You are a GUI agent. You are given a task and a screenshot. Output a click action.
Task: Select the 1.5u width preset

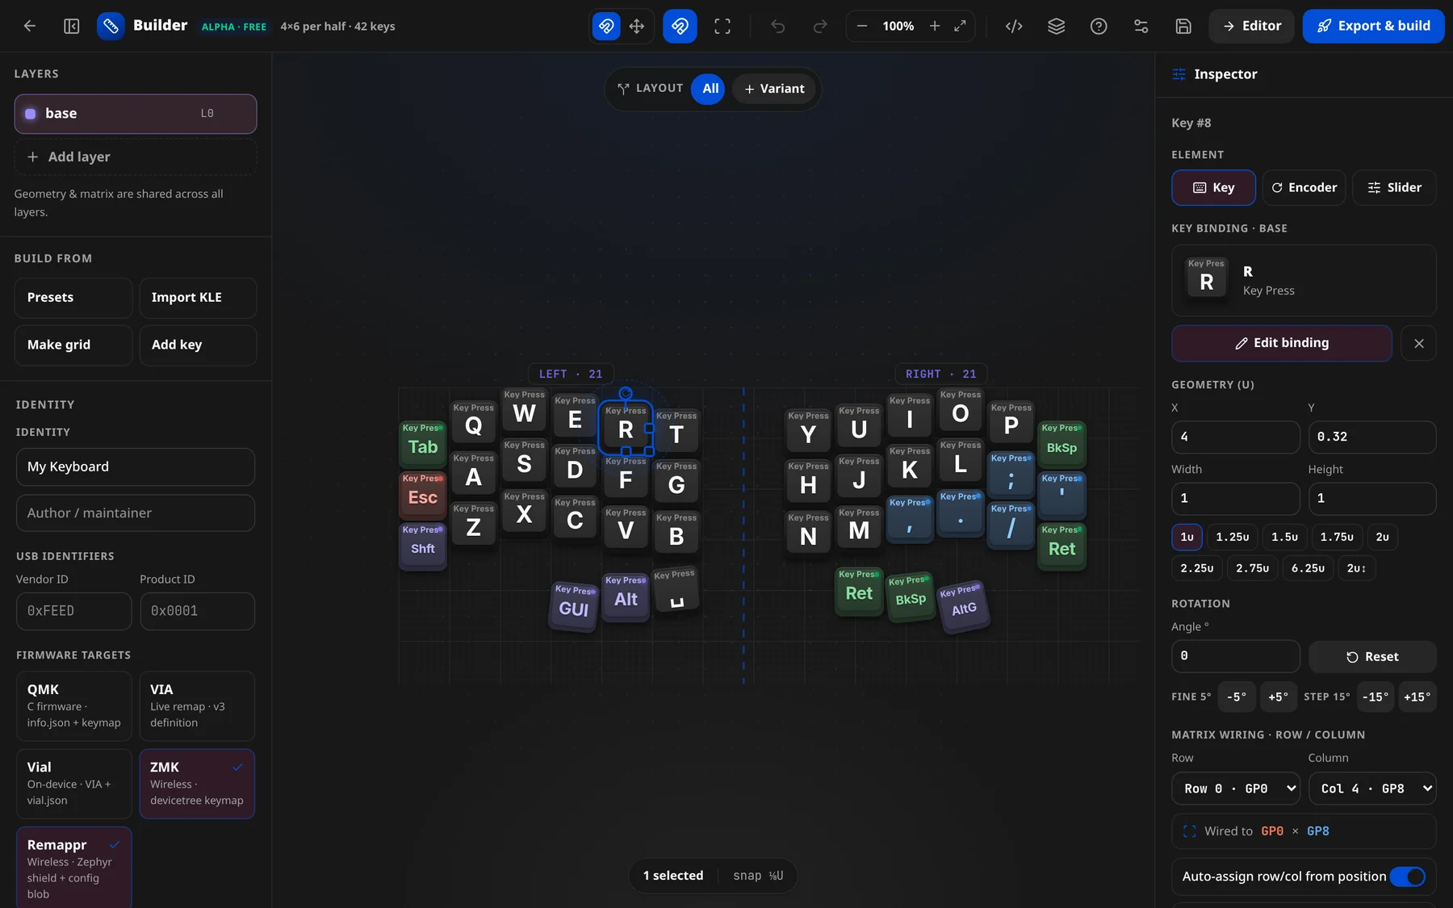point(1283,537)
